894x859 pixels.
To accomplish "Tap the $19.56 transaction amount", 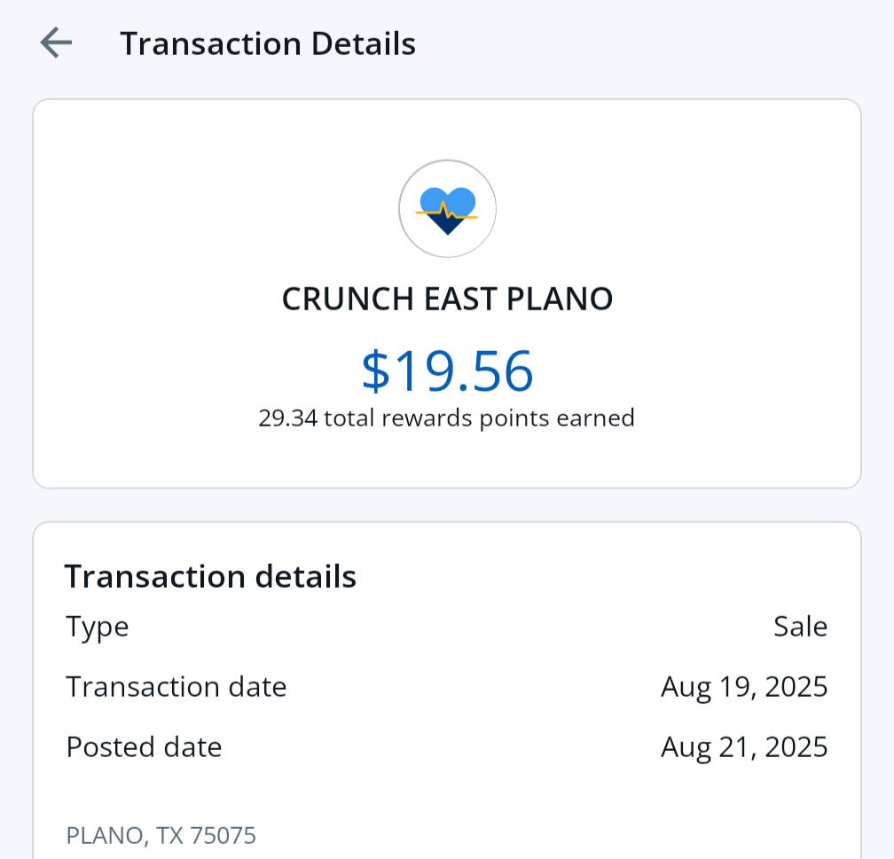I will tap(447, 371).
